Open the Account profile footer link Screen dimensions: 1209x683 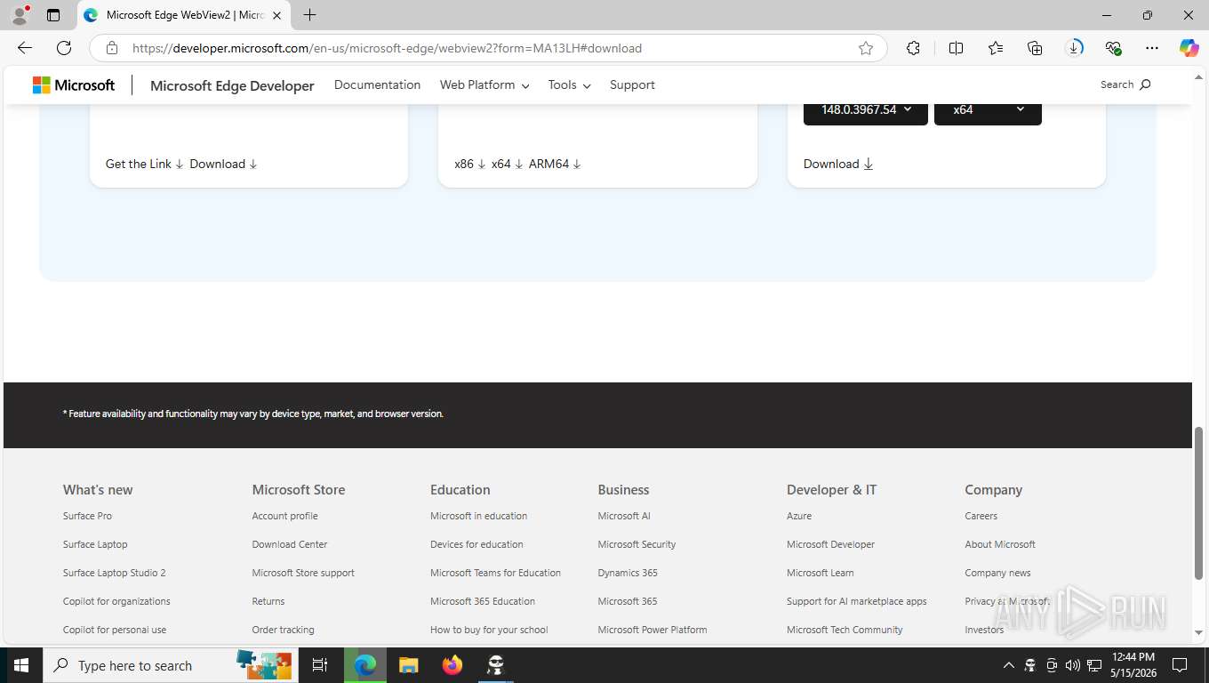click(284, 516)
